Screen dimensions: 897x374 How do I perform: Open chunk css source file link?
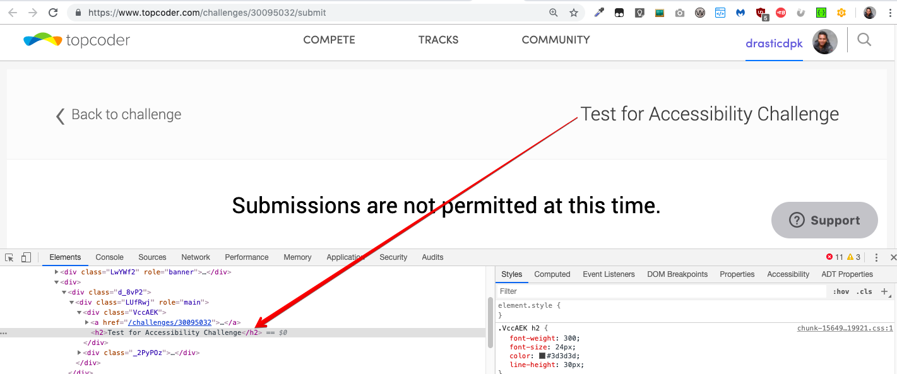[x=845, y=328]
